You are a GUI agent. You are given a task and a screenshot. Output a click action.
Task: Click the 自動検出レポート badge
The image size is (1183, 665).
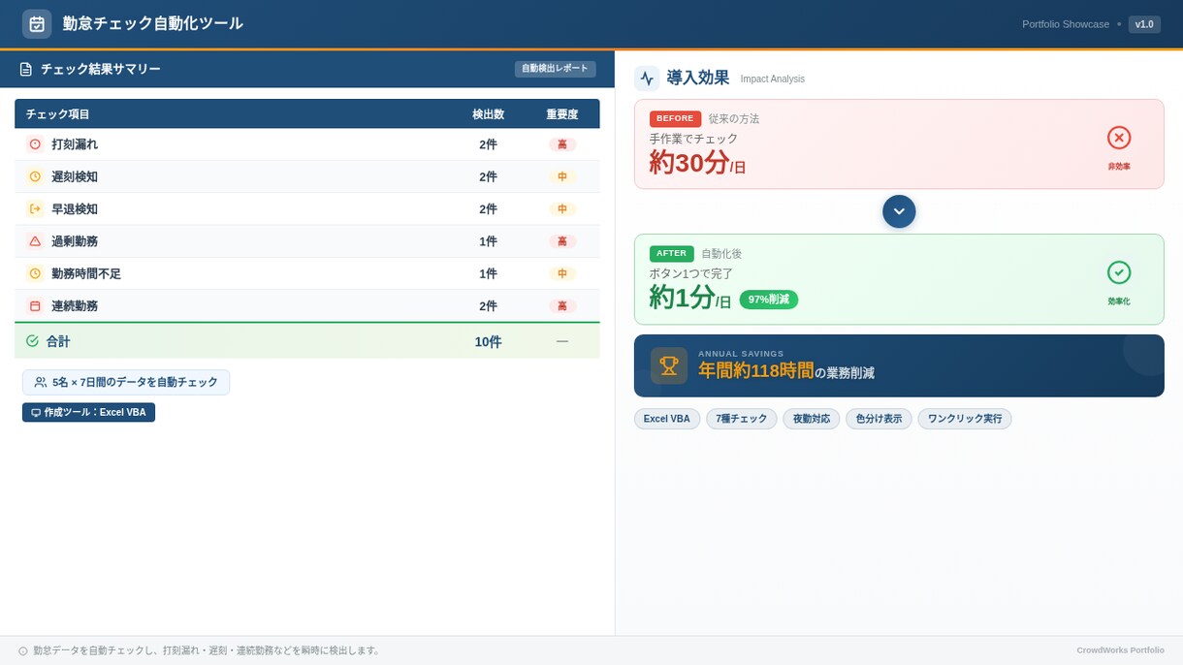pos(555,69)
